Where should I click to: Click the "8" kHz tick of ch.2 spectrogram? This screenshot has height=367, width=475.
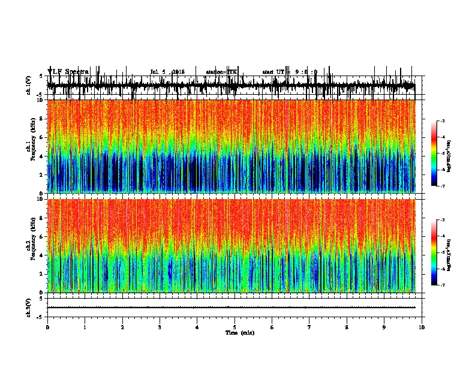click(41, 218)
